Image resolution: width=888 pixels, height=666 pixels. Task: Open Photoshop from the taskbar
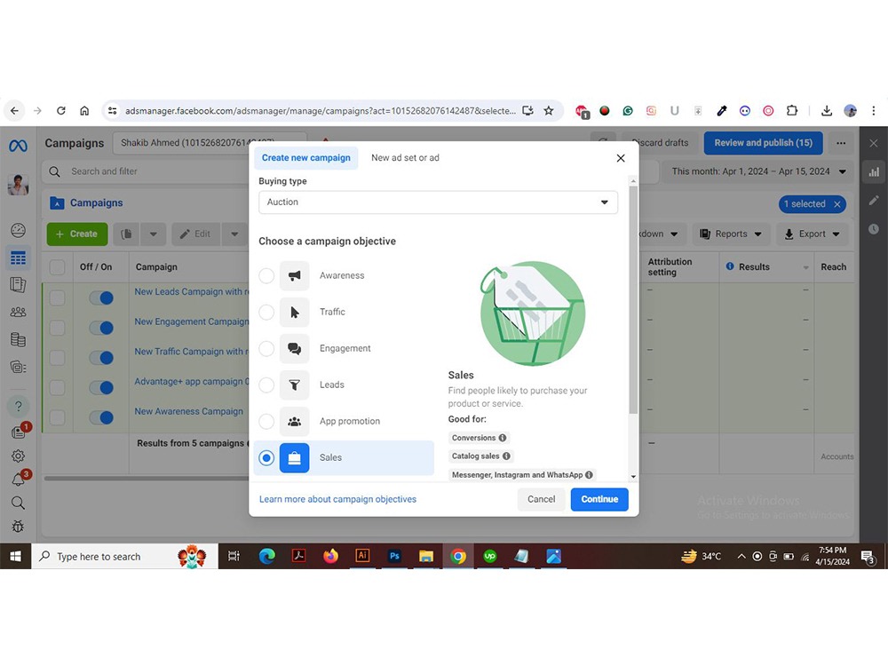(394, 556)
